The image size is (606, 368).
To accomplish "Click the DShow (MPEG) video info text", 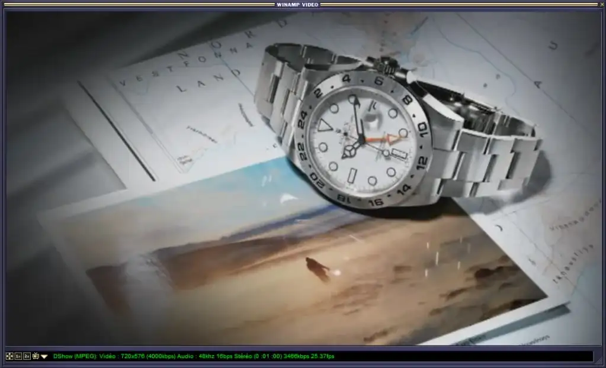I will pos(76,356).
